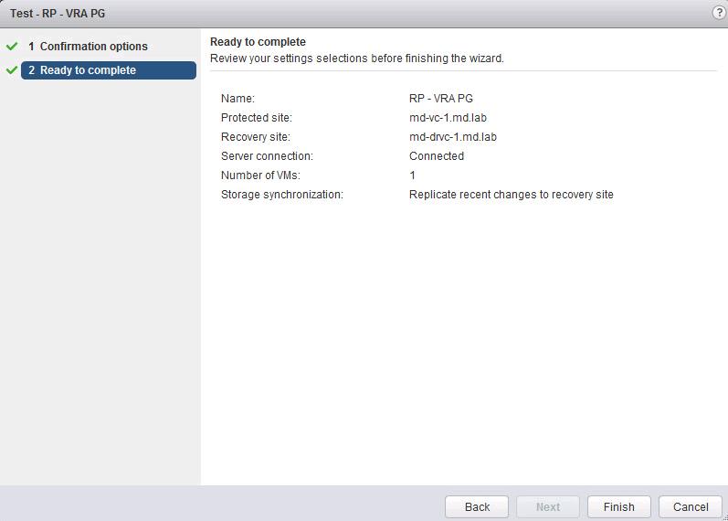The height and width of the screenshot is (521, 728).
Task: Select the Connected status value
Action: [x=437, y=156]
